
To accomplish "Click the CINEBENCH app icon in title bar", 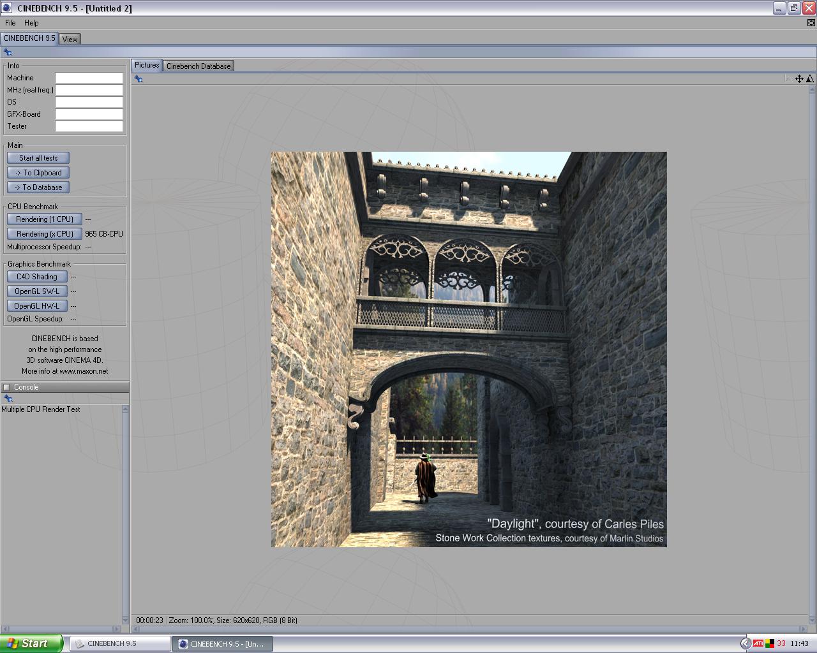I will point(8,8).
